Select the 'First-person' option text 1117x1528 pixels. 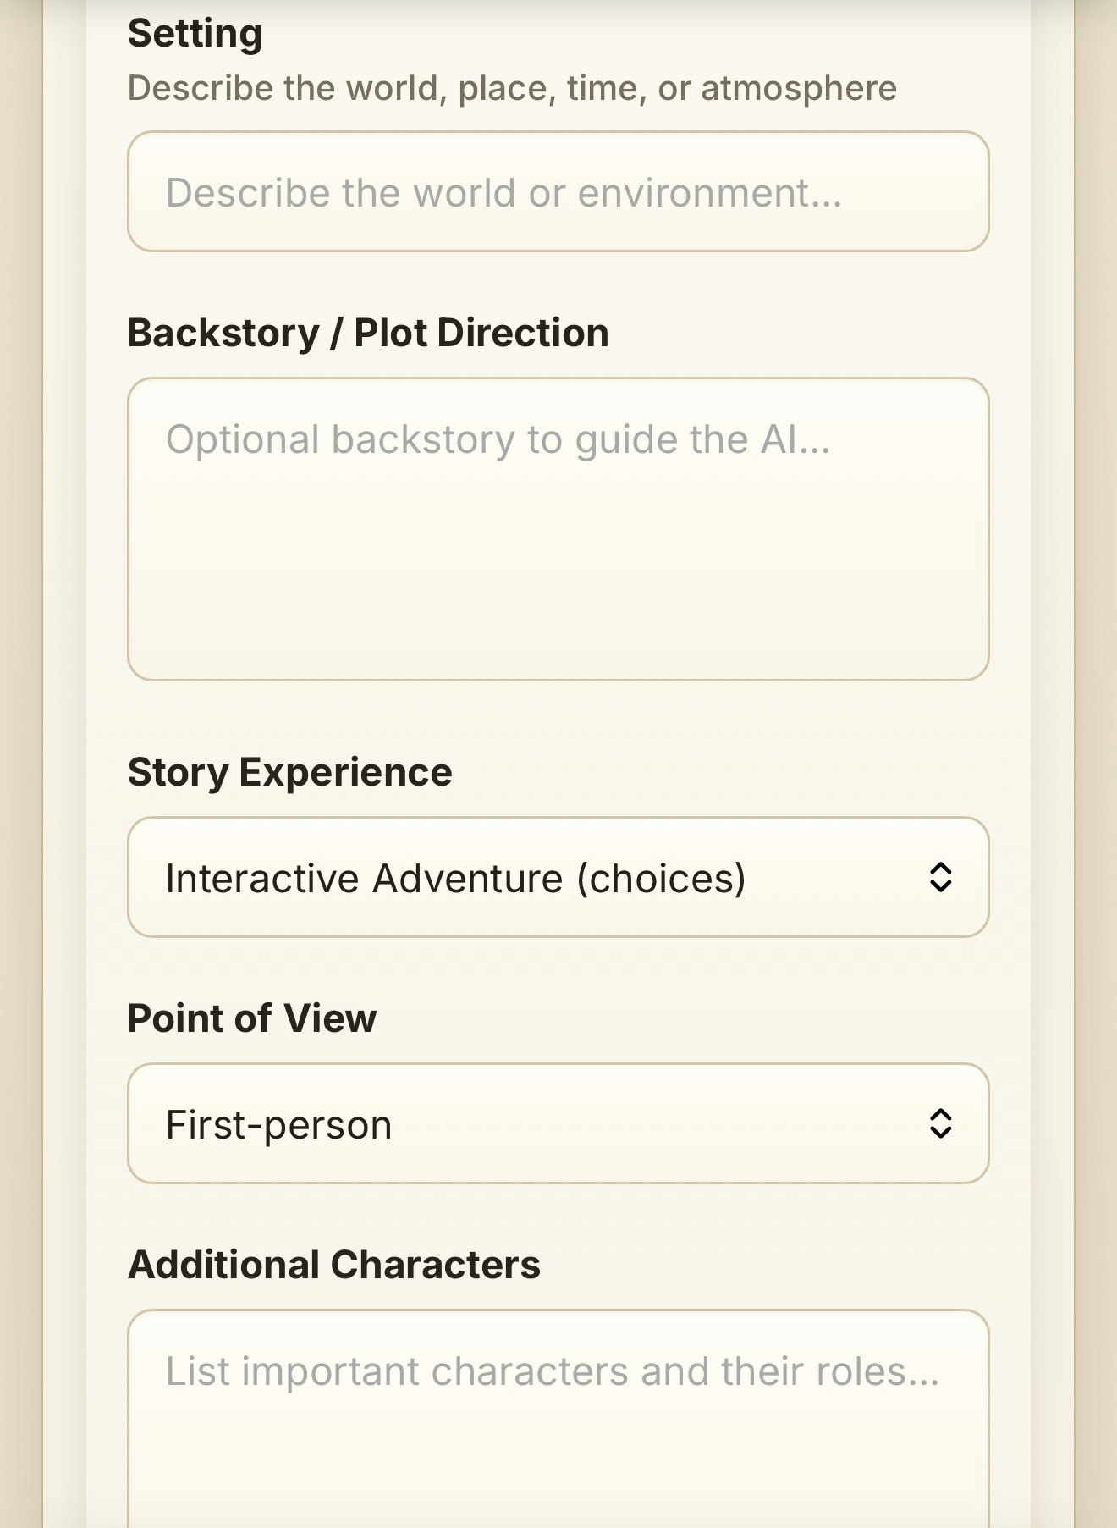[278, 1125]
